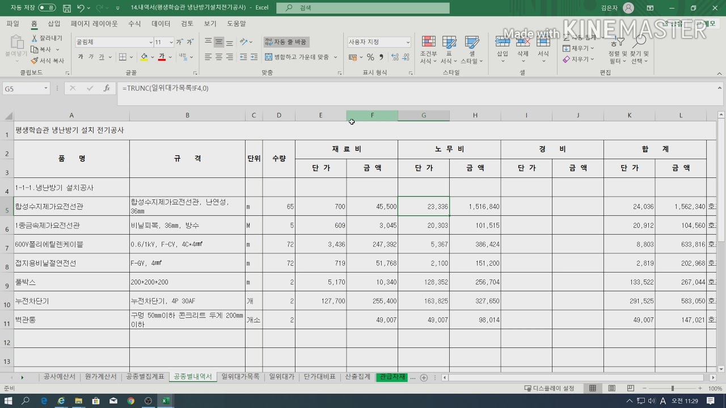Image resolution: width=726 pixels, height=408 pixels.
Task: Toggle top vertical alignment
Action: (208, 42)
